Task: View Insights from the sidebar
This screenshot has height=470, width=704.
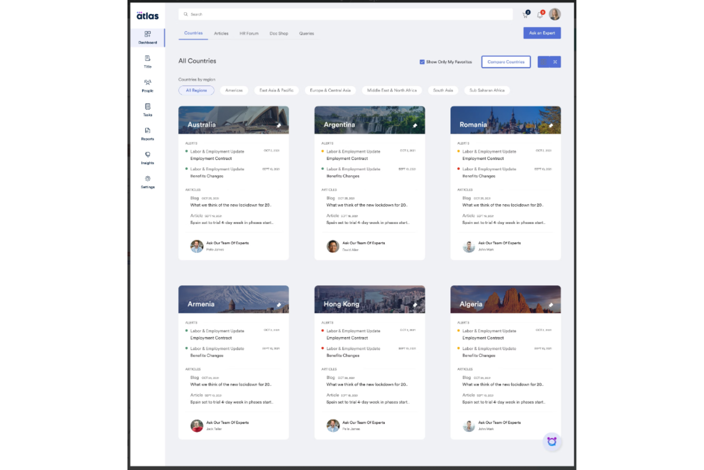Action: click(x=147, y=157)
